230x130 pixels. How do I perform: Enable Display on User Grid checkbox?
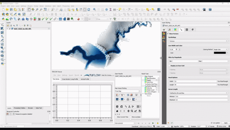pyautogui.click(x=169, y=65)
